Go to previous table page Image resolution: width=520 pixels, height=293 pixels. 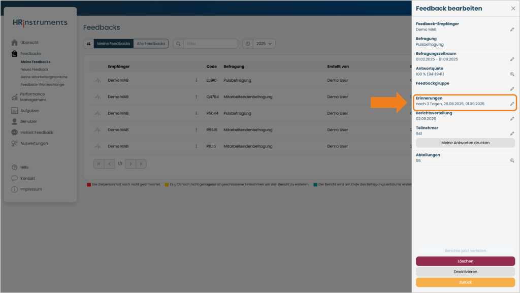pos(110,164)
